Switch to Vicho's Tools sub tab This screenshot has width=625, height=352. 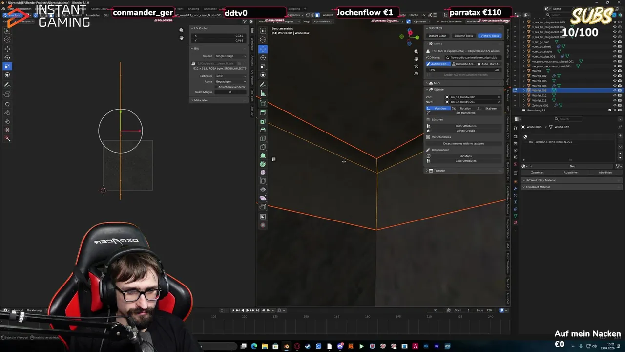click(x=490, y=36)
